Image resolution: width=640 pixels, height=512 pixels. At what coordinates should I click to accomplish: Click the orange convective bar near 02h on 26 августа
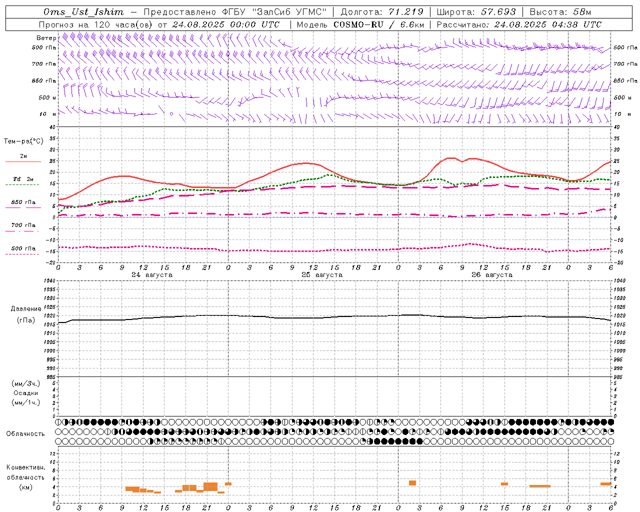coord(412,483)
